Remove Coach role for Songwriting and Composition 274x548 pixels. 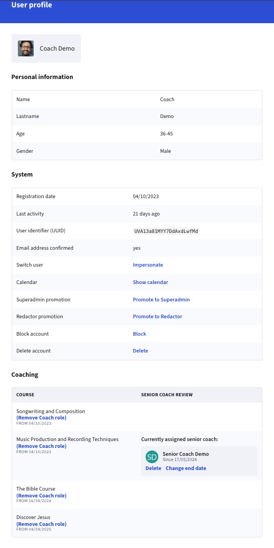pos(41,418)
